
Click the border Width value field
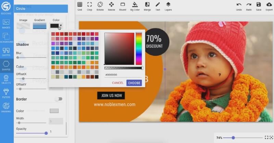(x=56, y=121)
